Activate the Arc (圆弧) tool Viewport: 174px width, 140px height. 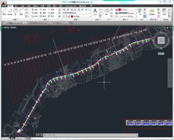[21, 11]
